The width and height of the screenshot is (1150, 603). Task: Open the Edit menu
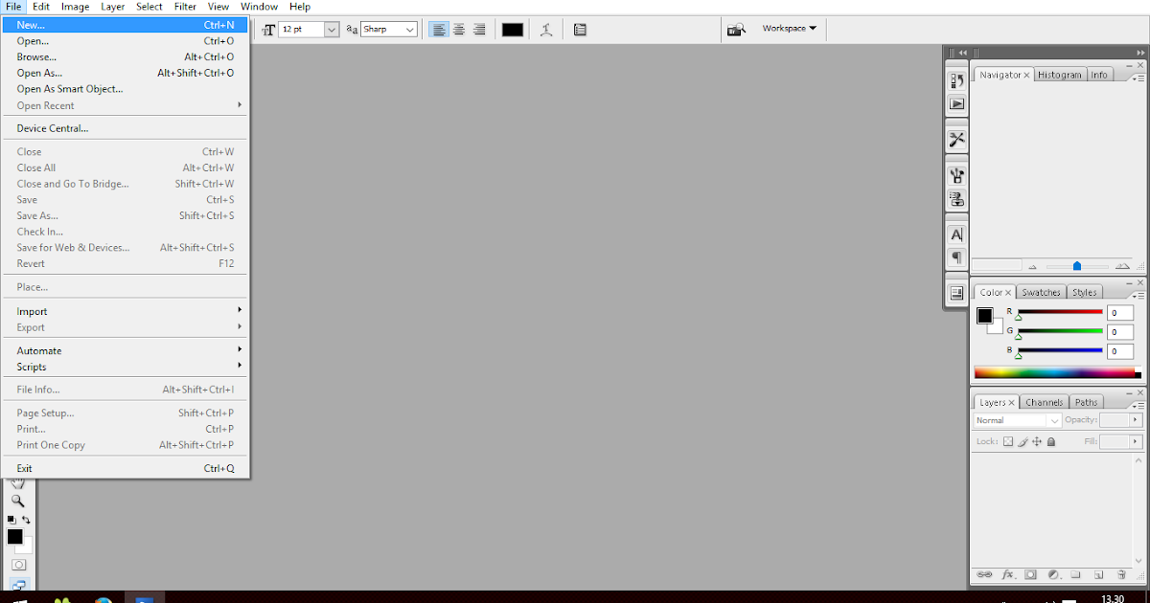pos(41,7)
